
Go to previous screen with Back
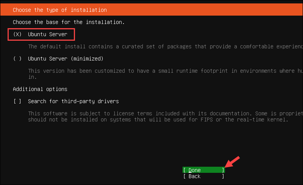tap(203, 176)
